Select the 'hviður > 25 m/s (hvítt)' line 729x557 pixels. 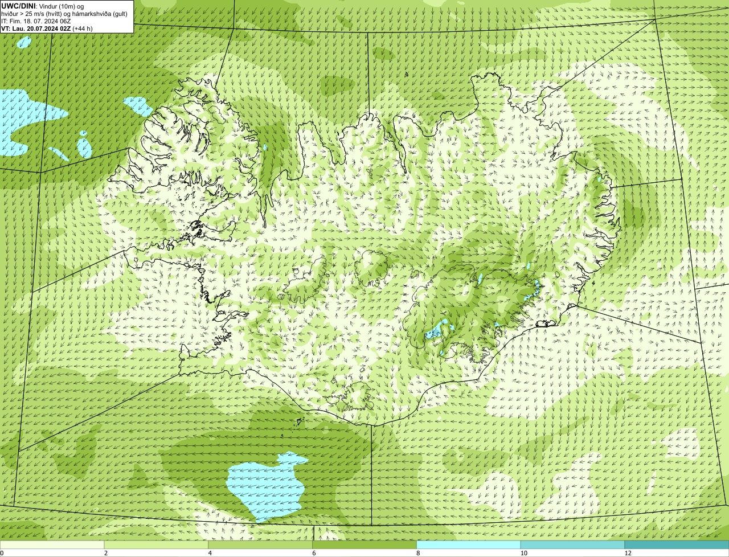coord(65,13)
